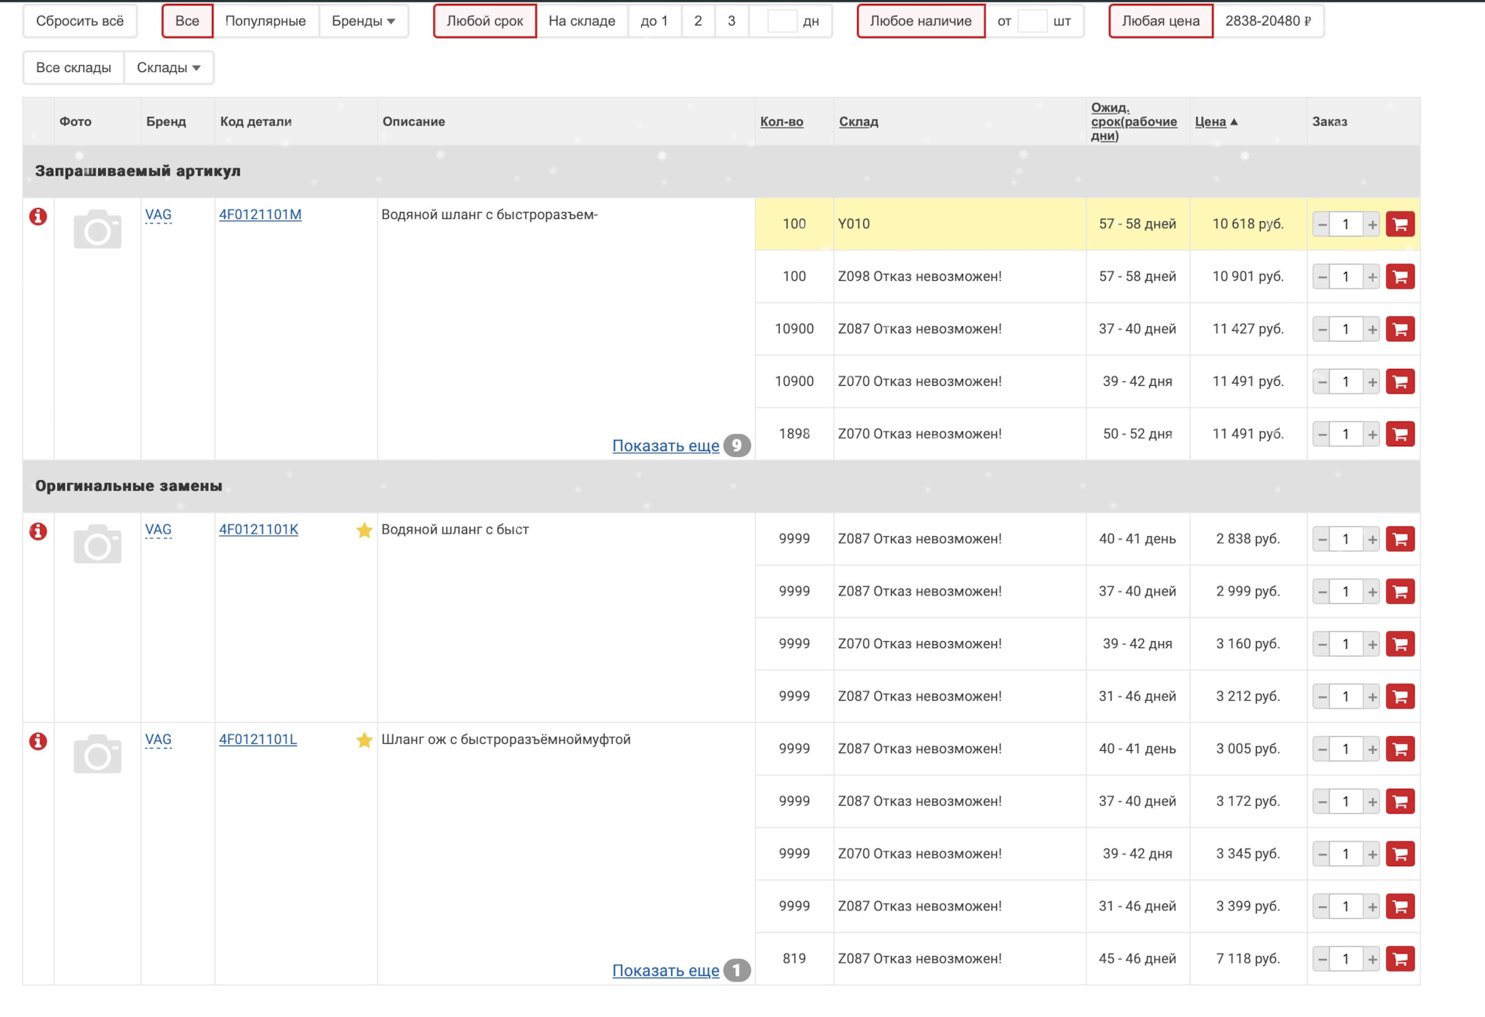Open the "Склады" dropdown
Viewport: 1485px width, 1017px height.
(168, 68)
